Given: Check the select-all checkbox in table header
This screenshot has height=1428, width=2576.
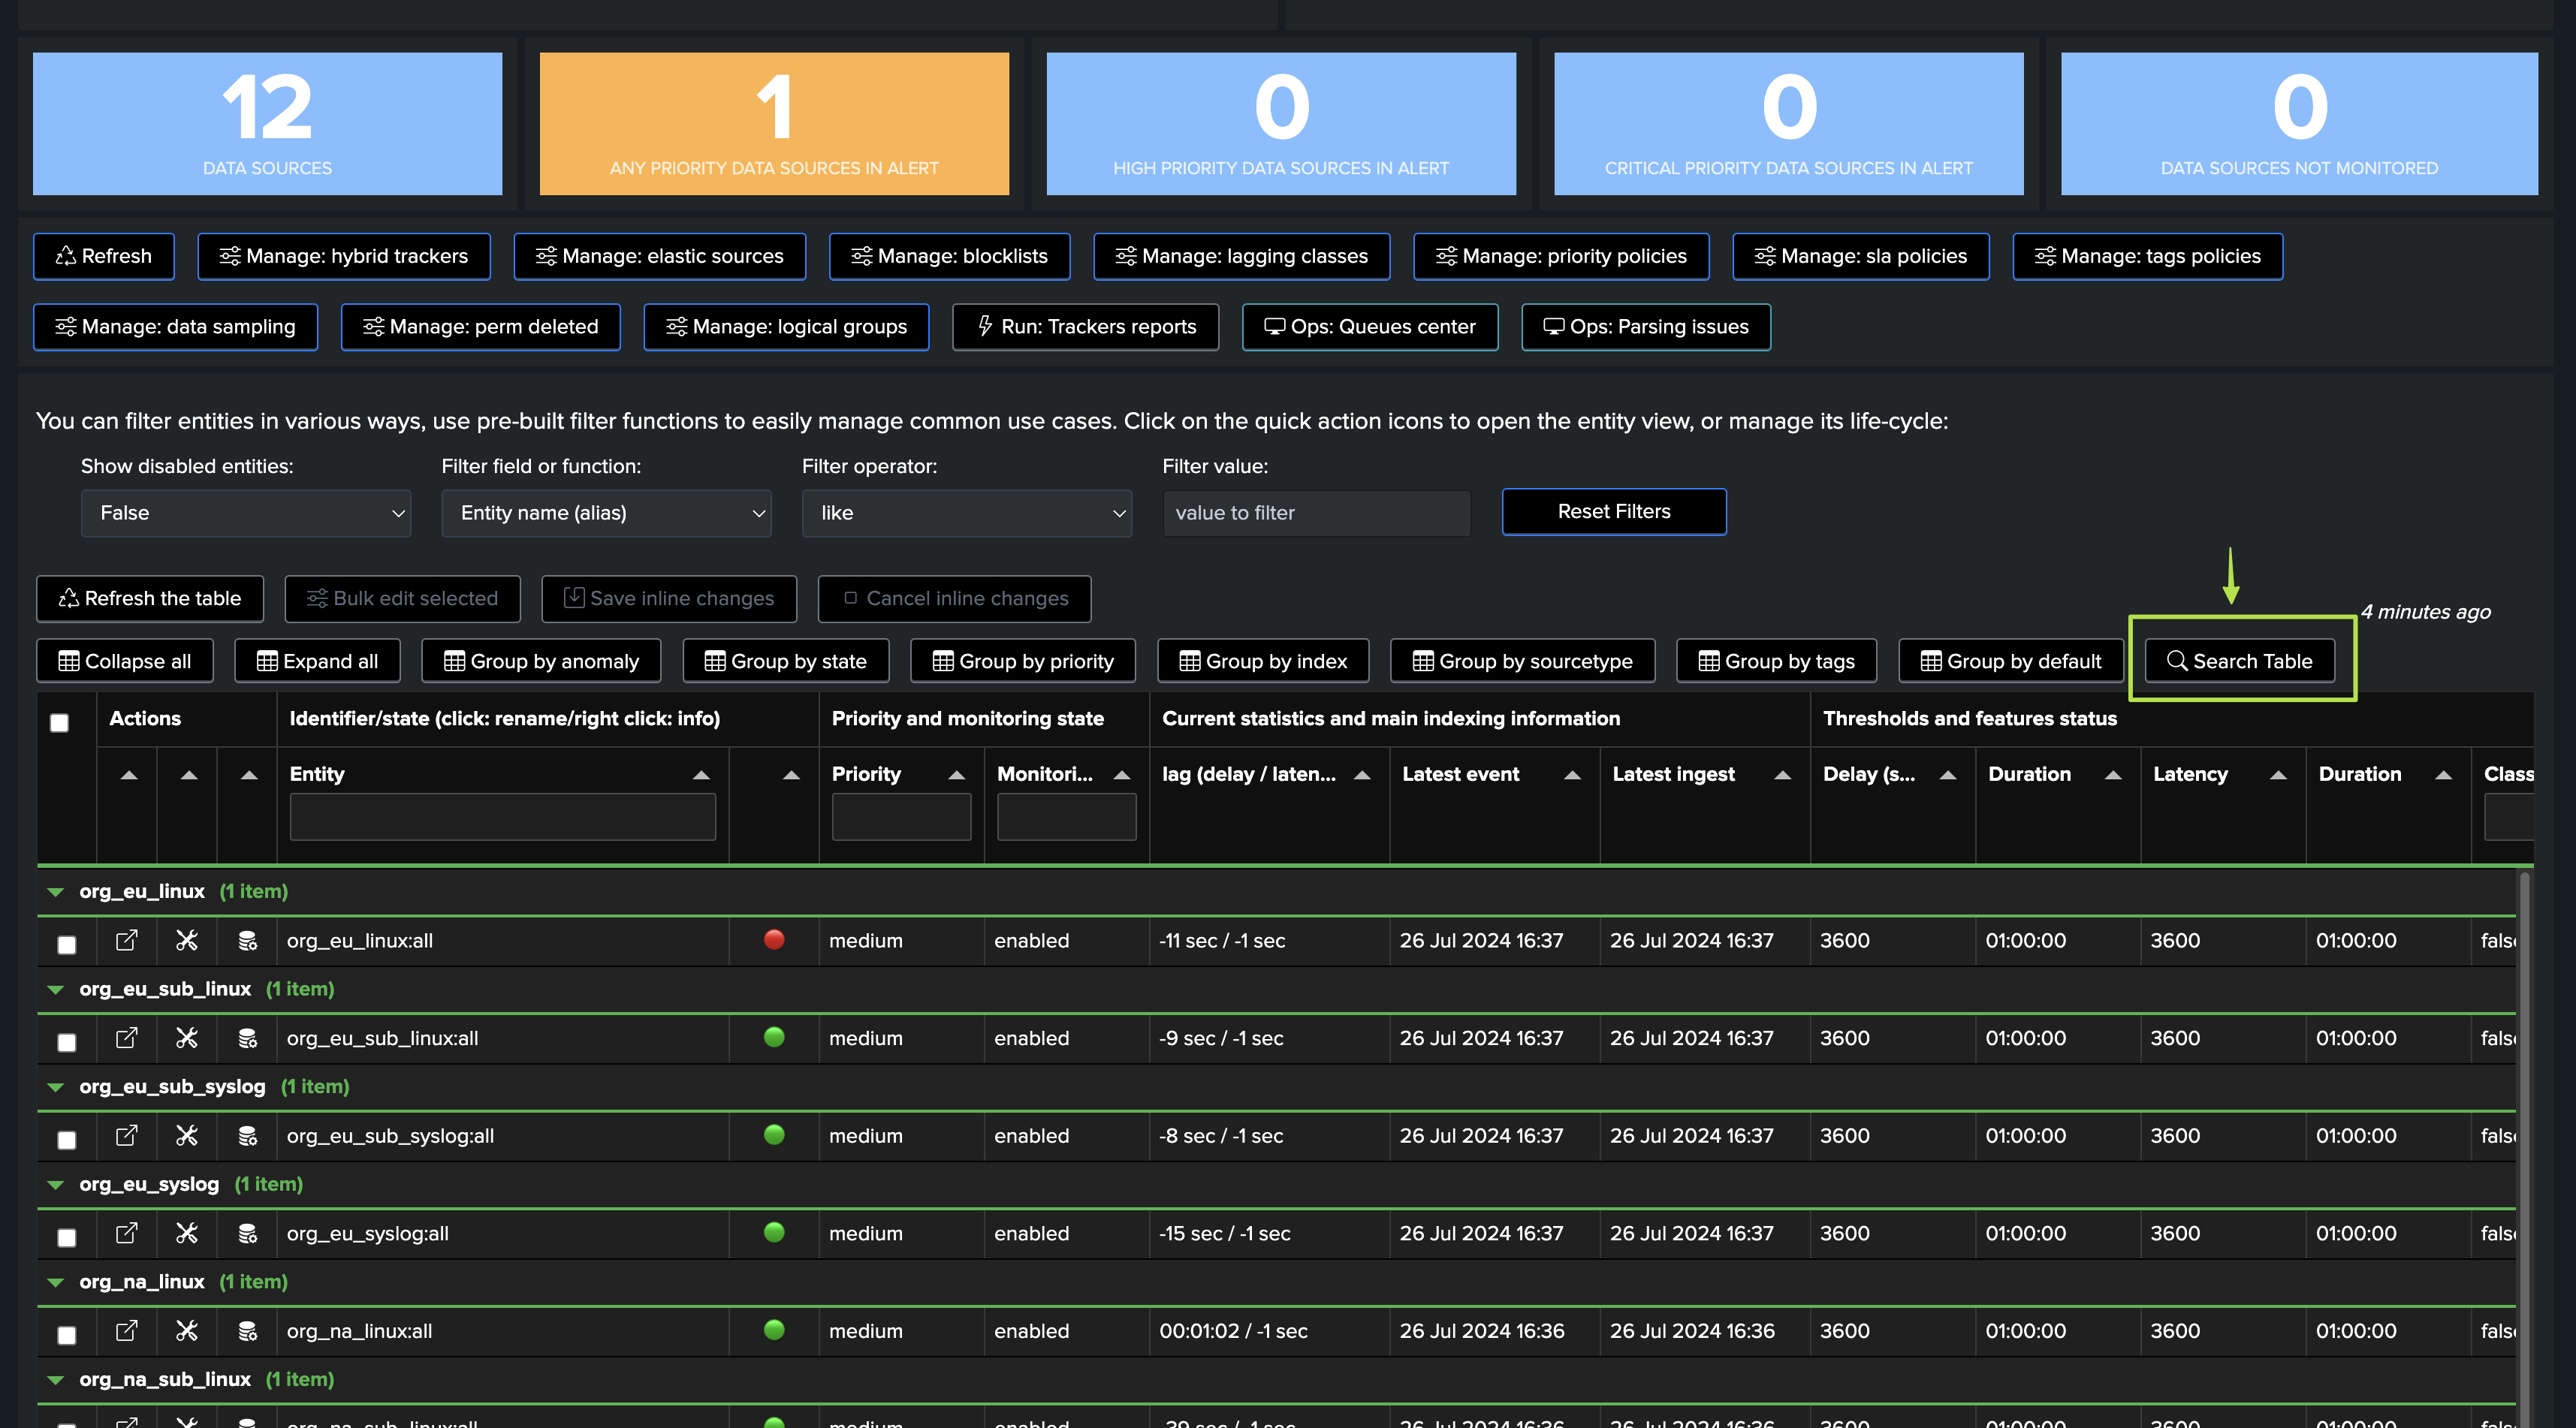Looking at the screenshot, I should coord(59,722).
